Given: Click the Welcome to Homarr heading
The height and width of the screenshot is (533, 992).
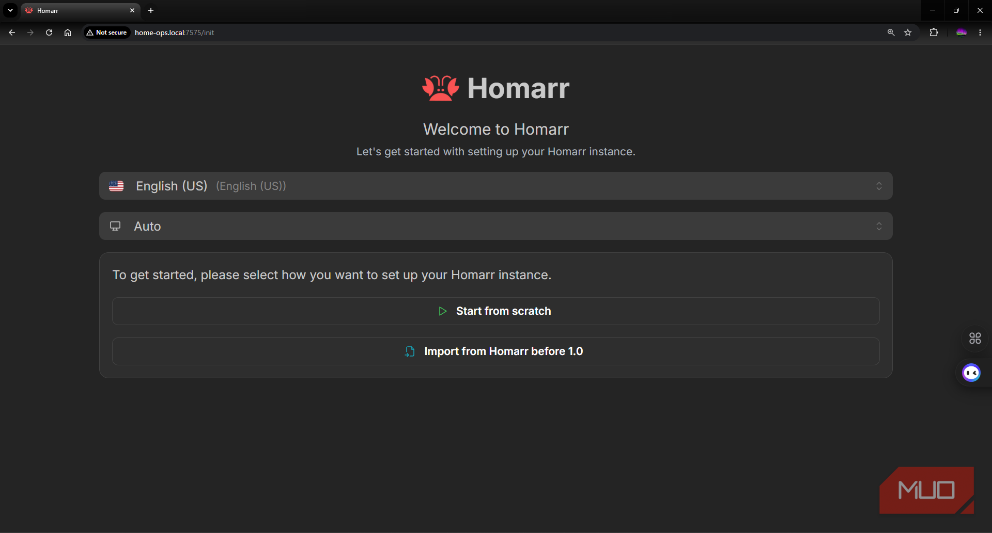Looking at the screenshot, I should point(496,129).
